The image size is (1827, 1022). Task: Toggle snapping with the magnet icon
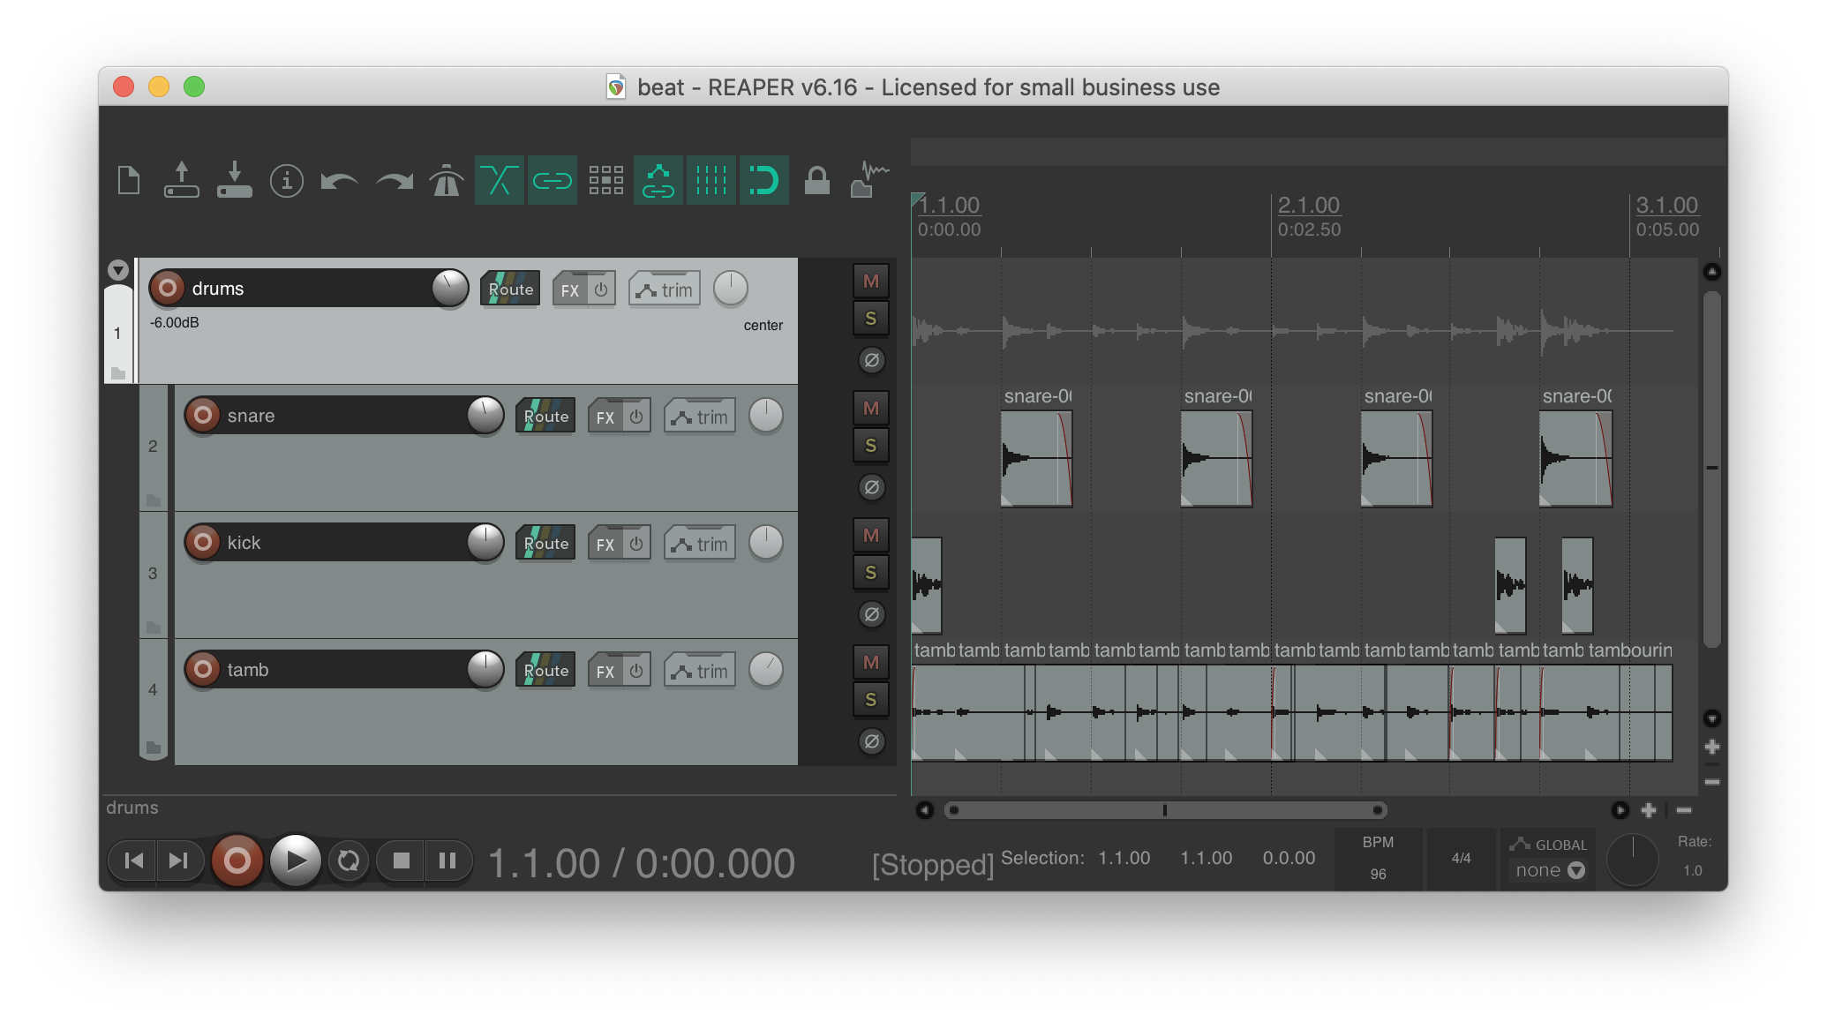pos(764,180)
